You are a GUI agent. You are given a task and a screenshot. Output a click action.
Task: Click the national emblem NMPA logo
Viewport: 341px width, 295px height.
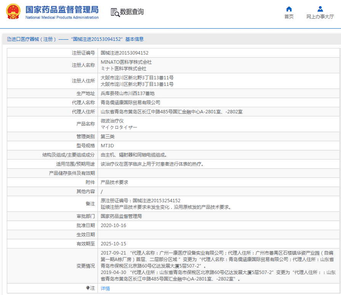point(13,11)
